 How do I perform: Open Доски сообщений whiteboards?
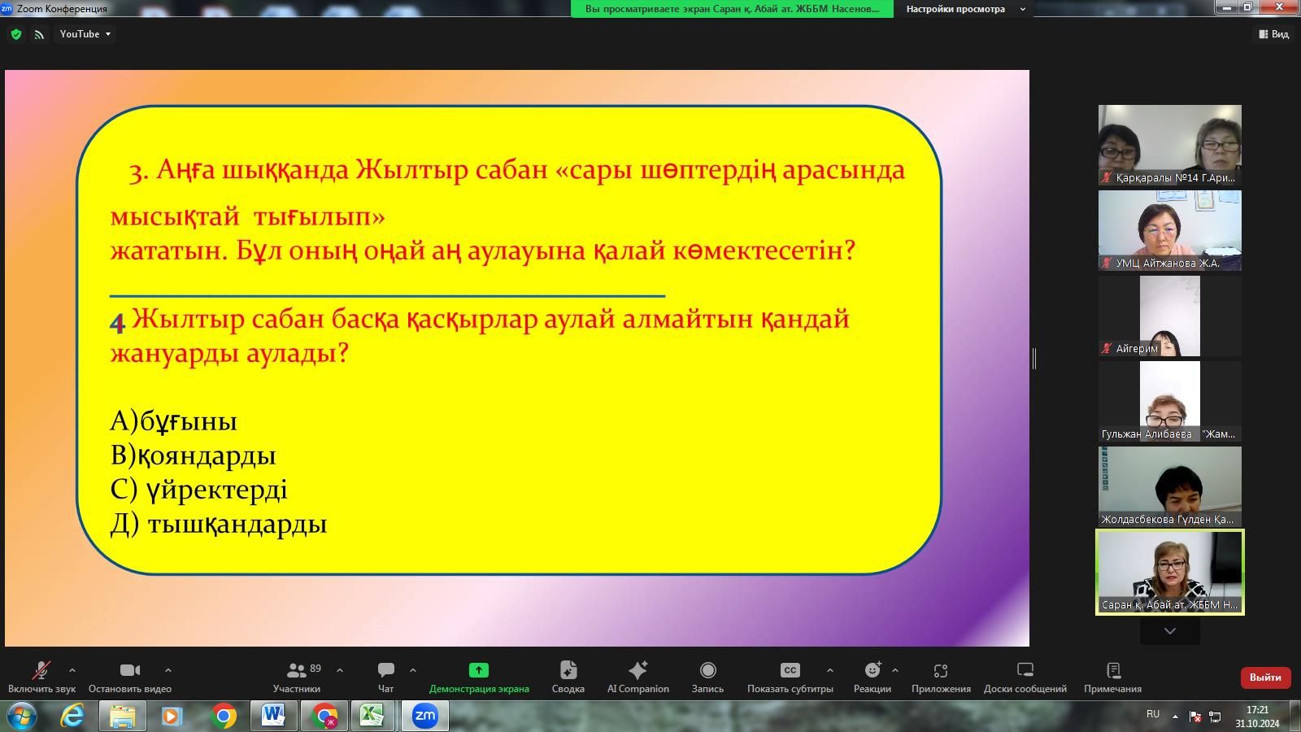[x=1025, y=677]
